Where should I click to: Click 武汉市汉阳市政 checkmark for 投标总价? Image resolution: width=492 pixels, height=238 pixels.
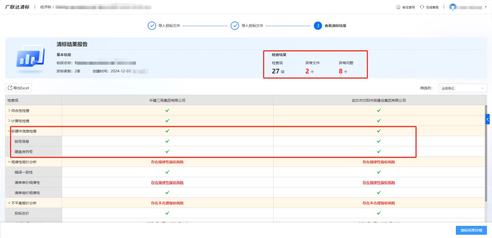pyautogui.click(x=379, y=213)
